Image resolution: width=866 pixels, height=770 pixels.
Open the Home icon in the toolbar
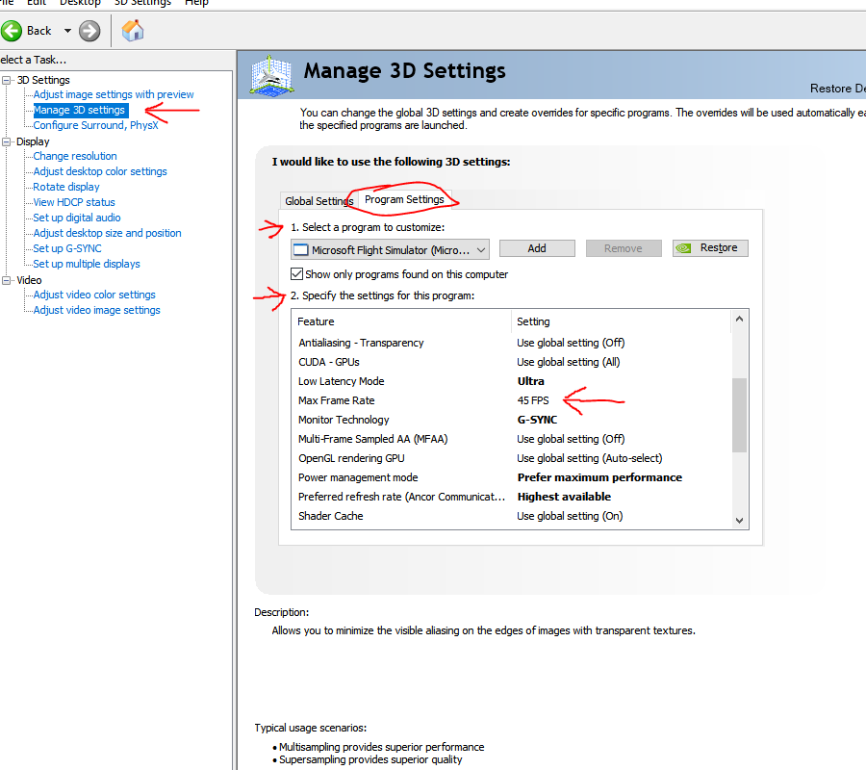[133, 31]
